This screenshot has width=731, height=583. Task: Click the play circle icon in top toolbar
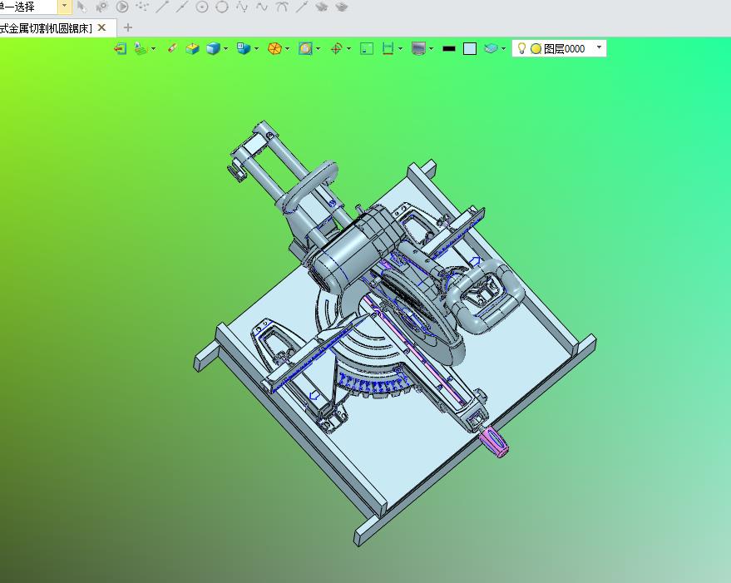(122, 7)
